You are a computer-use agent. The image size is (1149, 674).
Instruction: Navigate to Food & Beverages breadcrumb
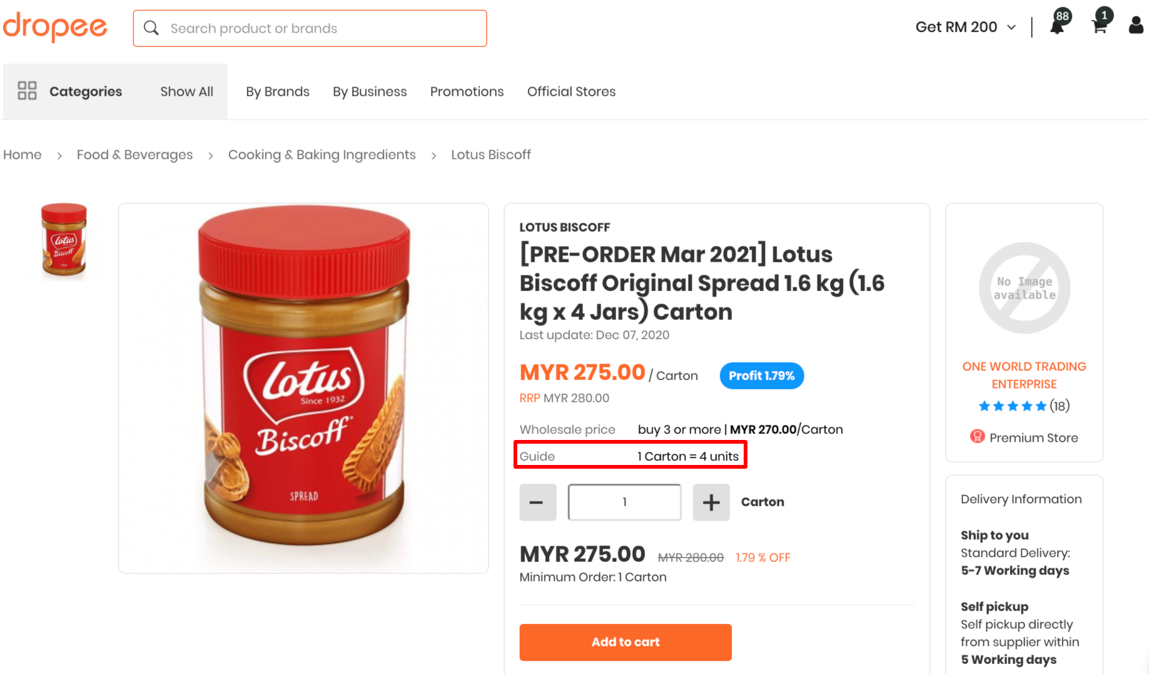(x=134, y=155)
